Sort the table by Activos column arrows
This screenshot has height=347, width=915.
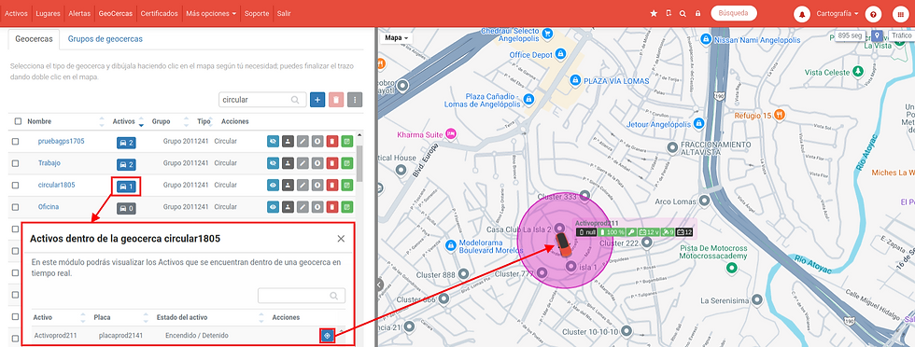tap(141, 121)
